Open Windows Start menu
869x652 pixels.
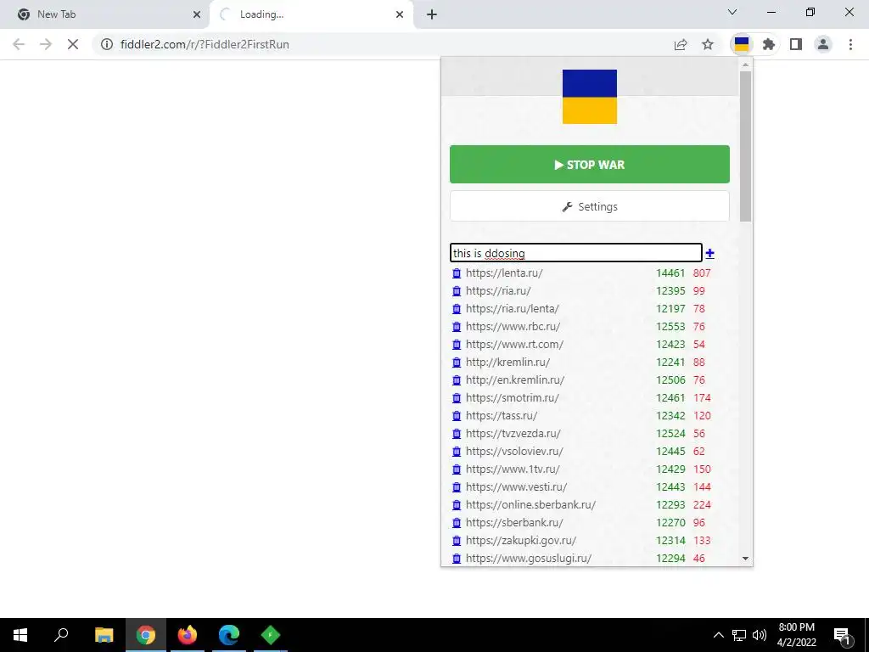20,635
